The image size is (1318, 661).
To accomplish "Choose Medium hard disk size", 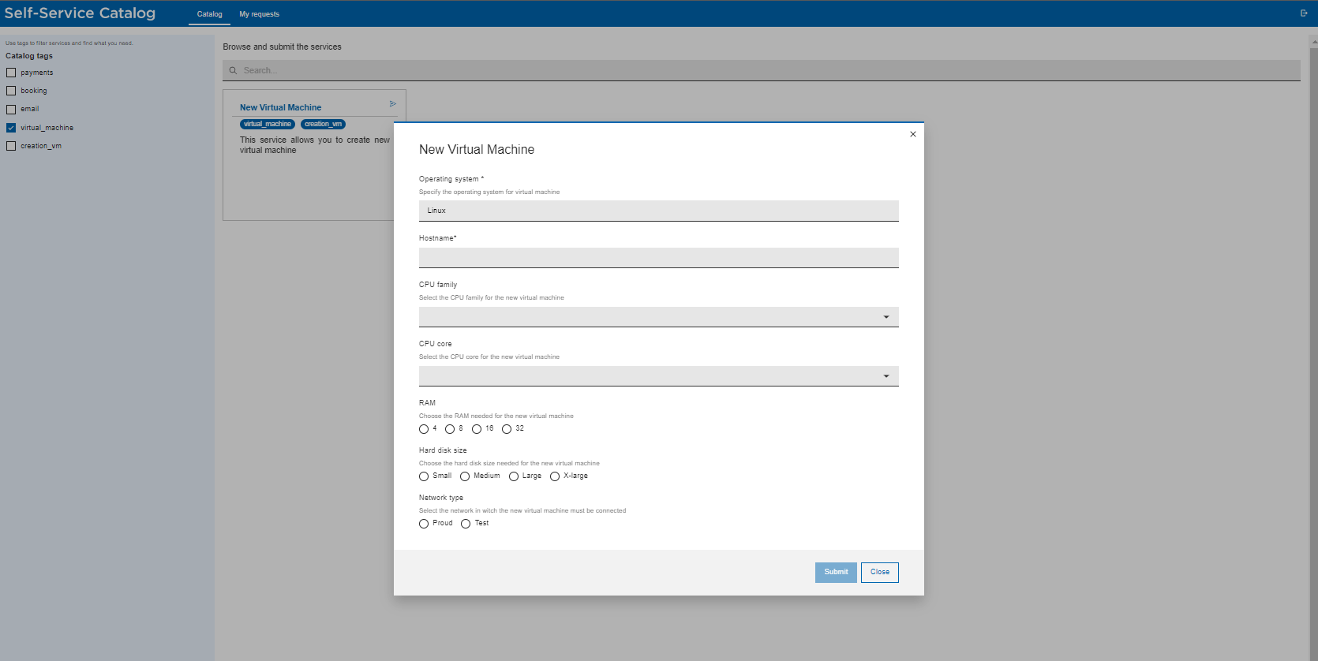I will [x=465, y=476].
